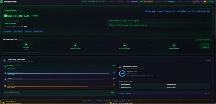The width and height of the screenshot is (216, 104).
Task: Click the TRAVERSAL scroll icon
Action: [x=5, y=80]
